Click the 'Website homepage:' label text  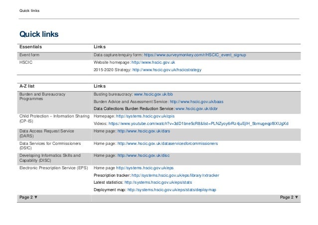tap(112, 62)
